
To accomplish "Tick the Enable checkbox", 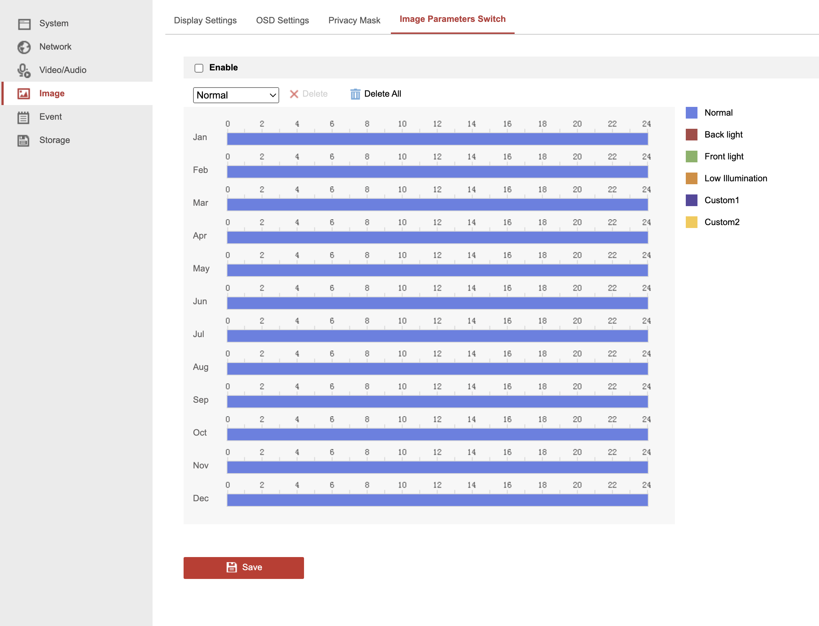I will 199,68.
